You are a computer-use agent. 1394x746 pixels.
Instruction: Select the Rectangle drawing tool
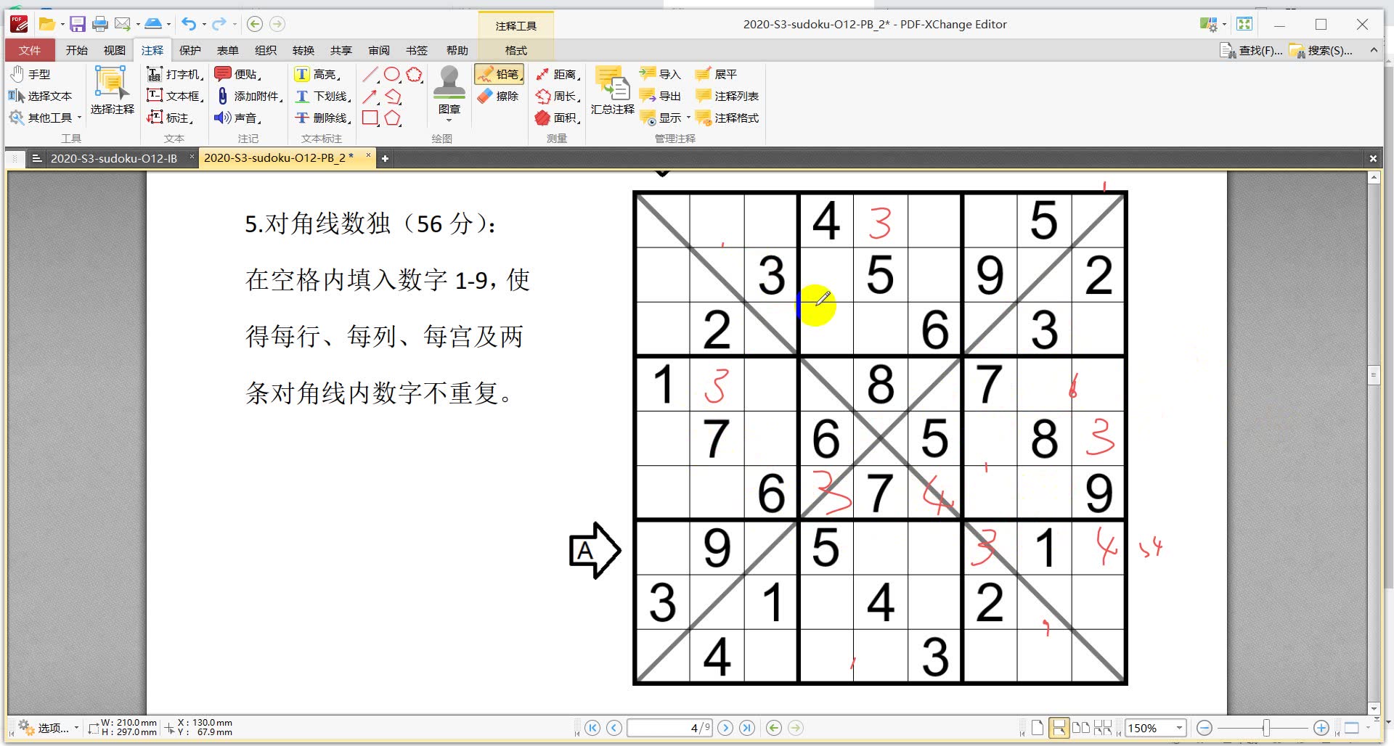tap(370, 118)
